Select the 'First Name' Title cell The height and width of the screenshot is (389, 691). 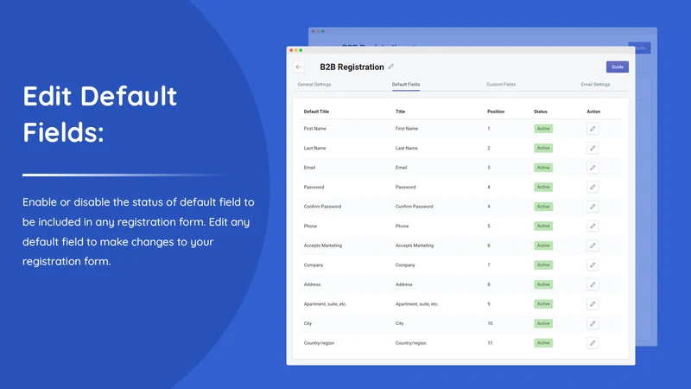(x=407, y=129)
